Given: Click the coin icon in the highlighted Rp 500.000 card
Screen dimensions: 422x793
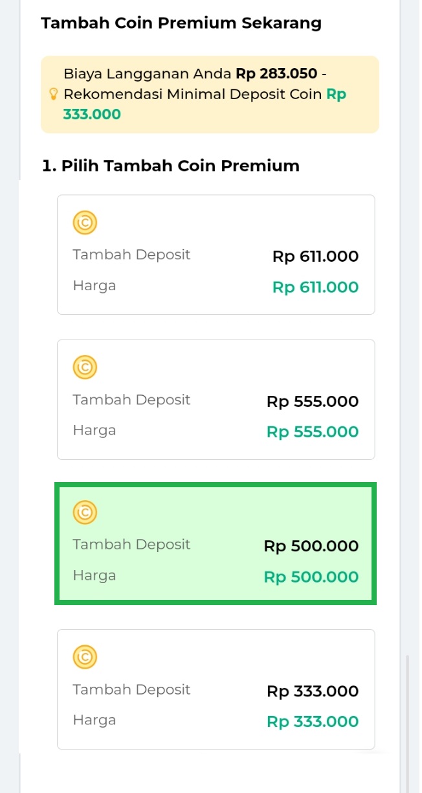Looking at the screenshot, I should [x=85, y=512].
